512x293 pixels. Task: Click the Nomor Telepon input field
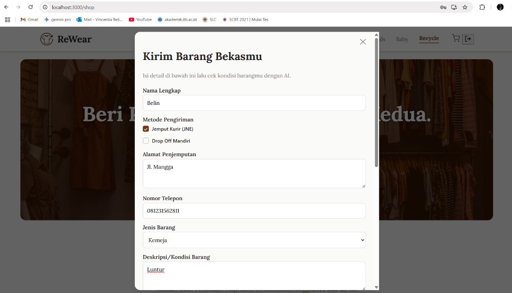[x=254, y=211]
